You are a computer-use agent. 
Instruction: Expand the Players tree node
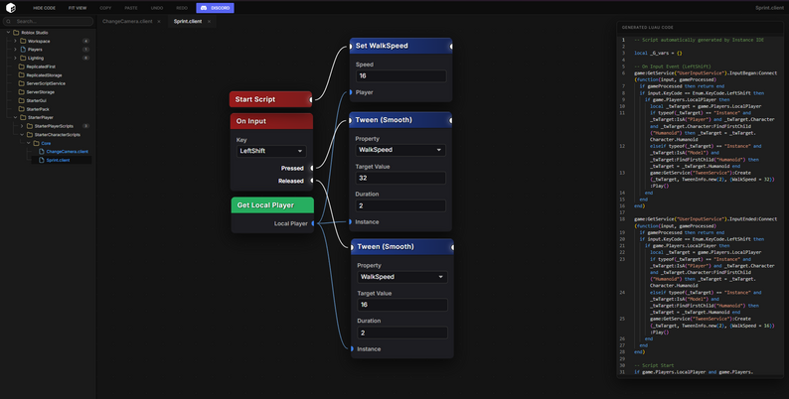(15, 50)
